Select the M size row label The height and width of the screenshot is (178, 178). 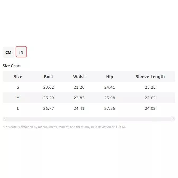(18, 98)
